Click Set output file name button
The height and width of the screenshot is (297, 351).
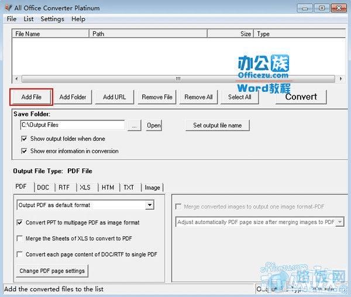(218, 125)
